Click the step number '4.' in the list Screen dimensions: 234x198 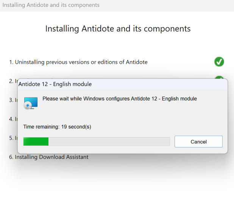(11, 119)
